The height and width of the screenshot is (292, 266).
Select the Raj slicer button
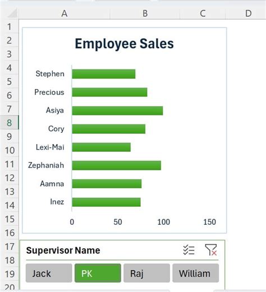(146, 273)
